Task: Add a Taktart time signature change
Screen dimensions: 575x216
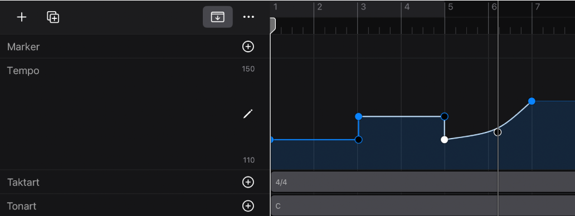Action: click(x=248, y=182)
